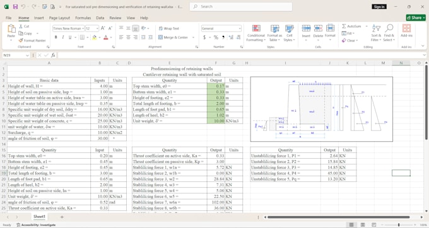Open the Name Box dropdown arrow
Image resolution: width=429 pixels, height=228 pixels.
pyautogui.click(x=27, y=55)
